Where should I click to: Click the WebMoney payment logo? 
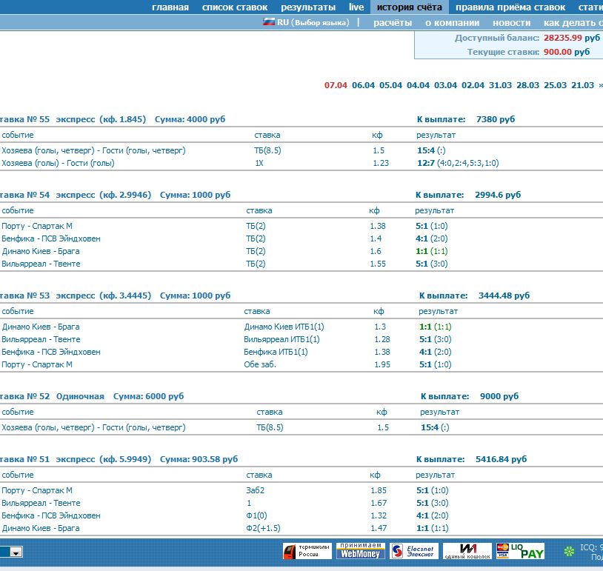pyautogui.click(x=360, y=551)
